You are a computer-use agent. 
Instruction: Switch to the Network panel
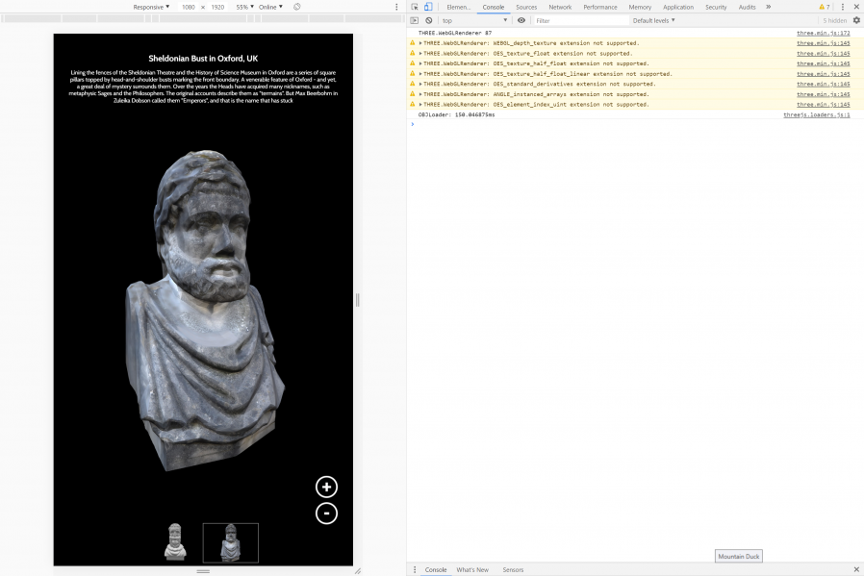click(560, 7)
